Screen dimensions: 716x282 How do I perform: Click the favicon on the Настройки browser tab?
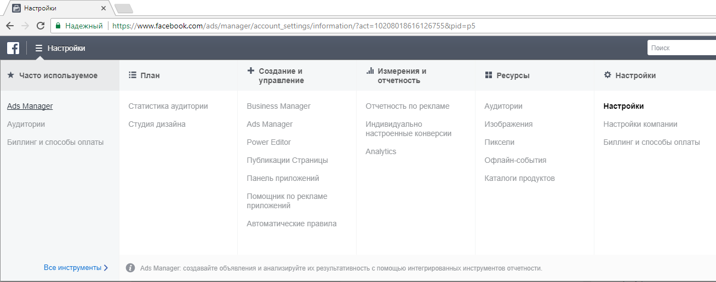click(x=17, y=8)
